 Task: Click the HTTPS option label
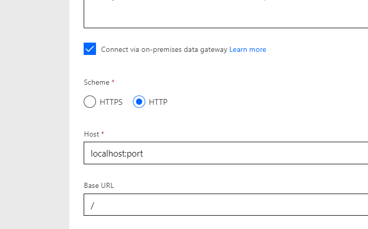[x=111, y=102]
